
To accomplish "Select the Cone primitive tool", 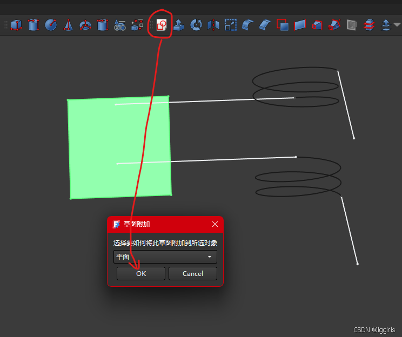I will coord(68,25).
